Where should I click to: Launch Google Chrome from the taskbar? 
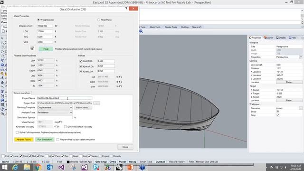[38, 167]
